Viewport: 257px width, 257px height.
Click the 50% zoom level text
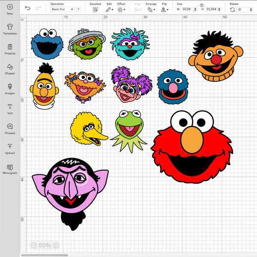coord(45,245)
